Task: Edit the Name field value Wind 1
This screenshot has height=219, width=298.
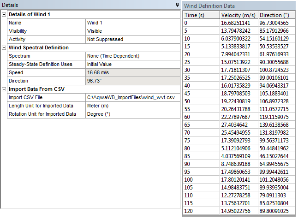Action: (x=132, y=23)
